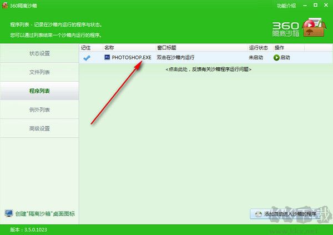Toggle the 记住 checkmark for PHOTOSHOP.EXE
Viewport: 333px width, 235px height.
pyautogui.click(x=87, y=58)
